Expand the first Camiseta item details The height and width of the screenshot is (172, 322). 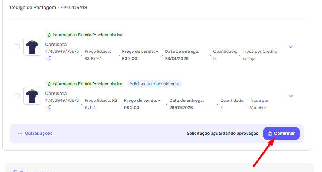click(291, 47)
